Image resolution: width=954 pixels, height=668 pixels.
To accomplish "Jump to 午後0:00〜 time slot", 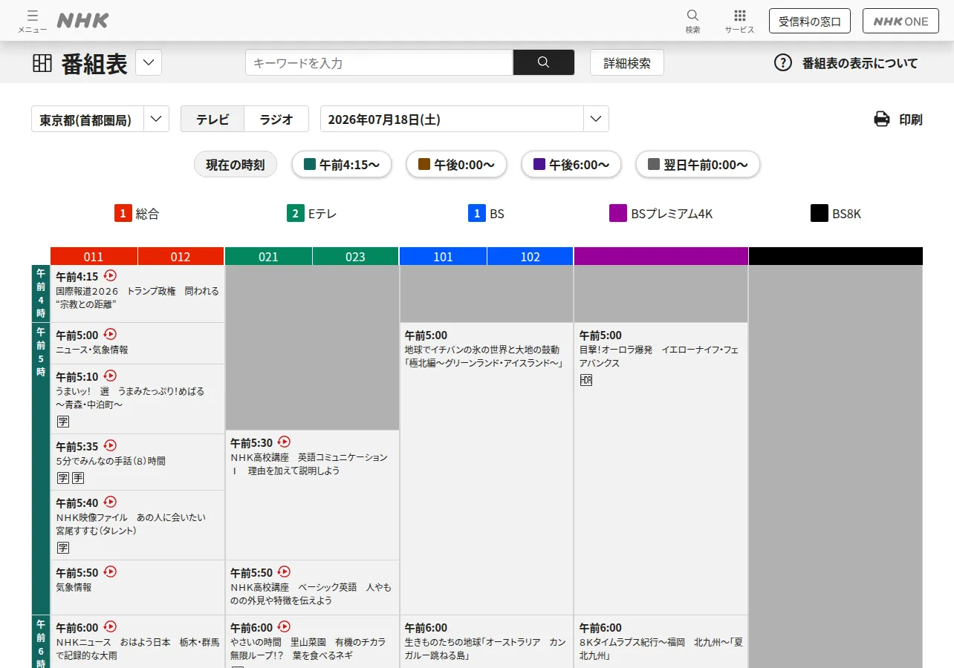I will click(x=456, y=165).
